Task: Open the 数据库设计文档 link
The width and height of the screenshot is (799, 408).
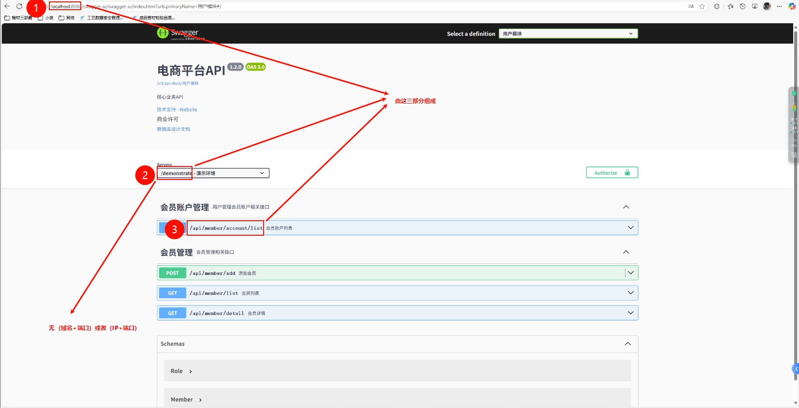Action: point(173,129)
